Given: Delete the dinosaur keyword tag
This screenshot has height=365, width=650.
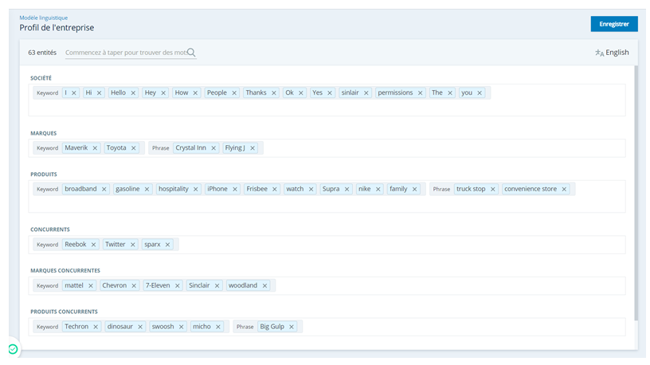Looking at the screenshot, I should click(x=140, y=327).
